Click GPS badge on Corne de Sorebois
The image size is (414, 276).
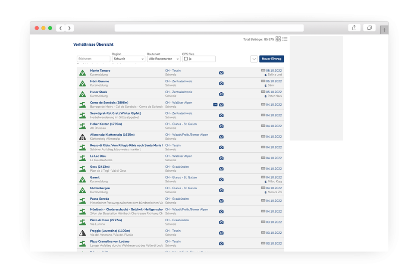click(215, 104)
